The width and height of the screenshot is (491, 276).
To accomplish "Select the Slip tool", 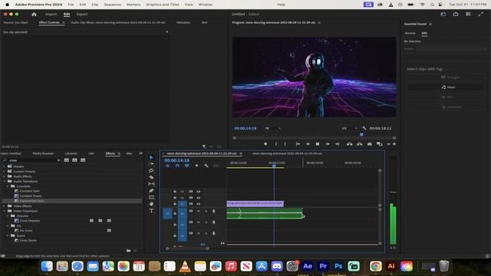I will (152, 184).
